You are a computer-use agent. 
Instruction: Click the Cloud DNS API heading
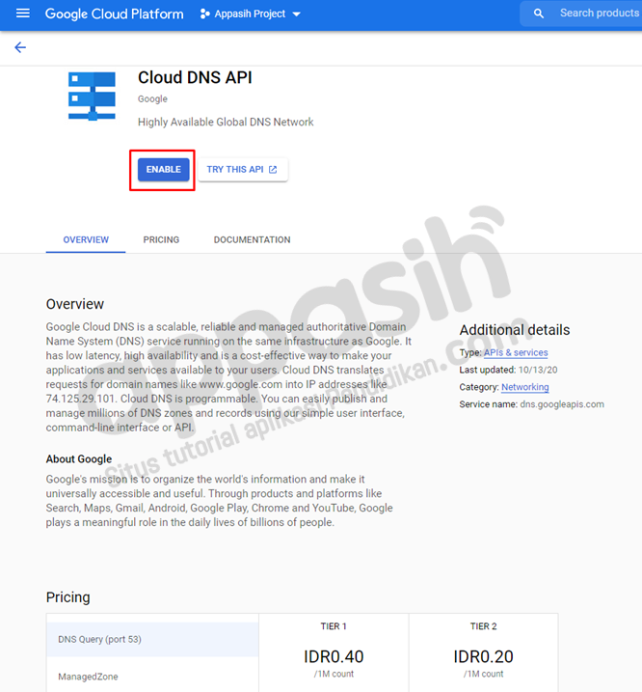195,77
